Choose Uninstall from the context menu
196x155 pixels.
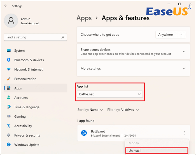(x=157, y=151)
